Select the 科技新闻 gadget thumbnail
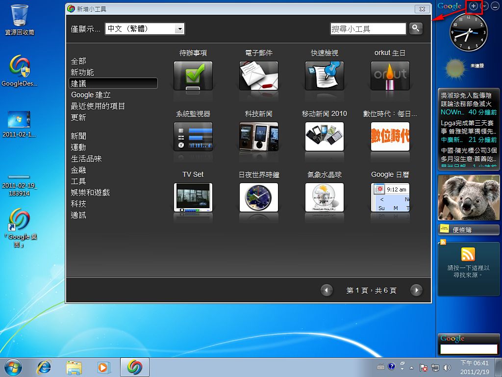This screenshot has height=377, width=502. point(259,136)
